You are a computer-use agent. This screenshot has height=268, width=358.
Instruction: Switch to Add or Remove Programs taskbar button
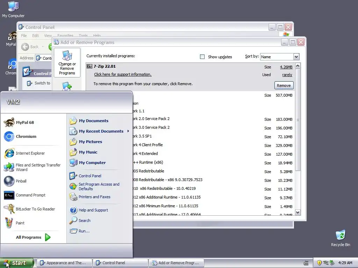coord(176,263)
